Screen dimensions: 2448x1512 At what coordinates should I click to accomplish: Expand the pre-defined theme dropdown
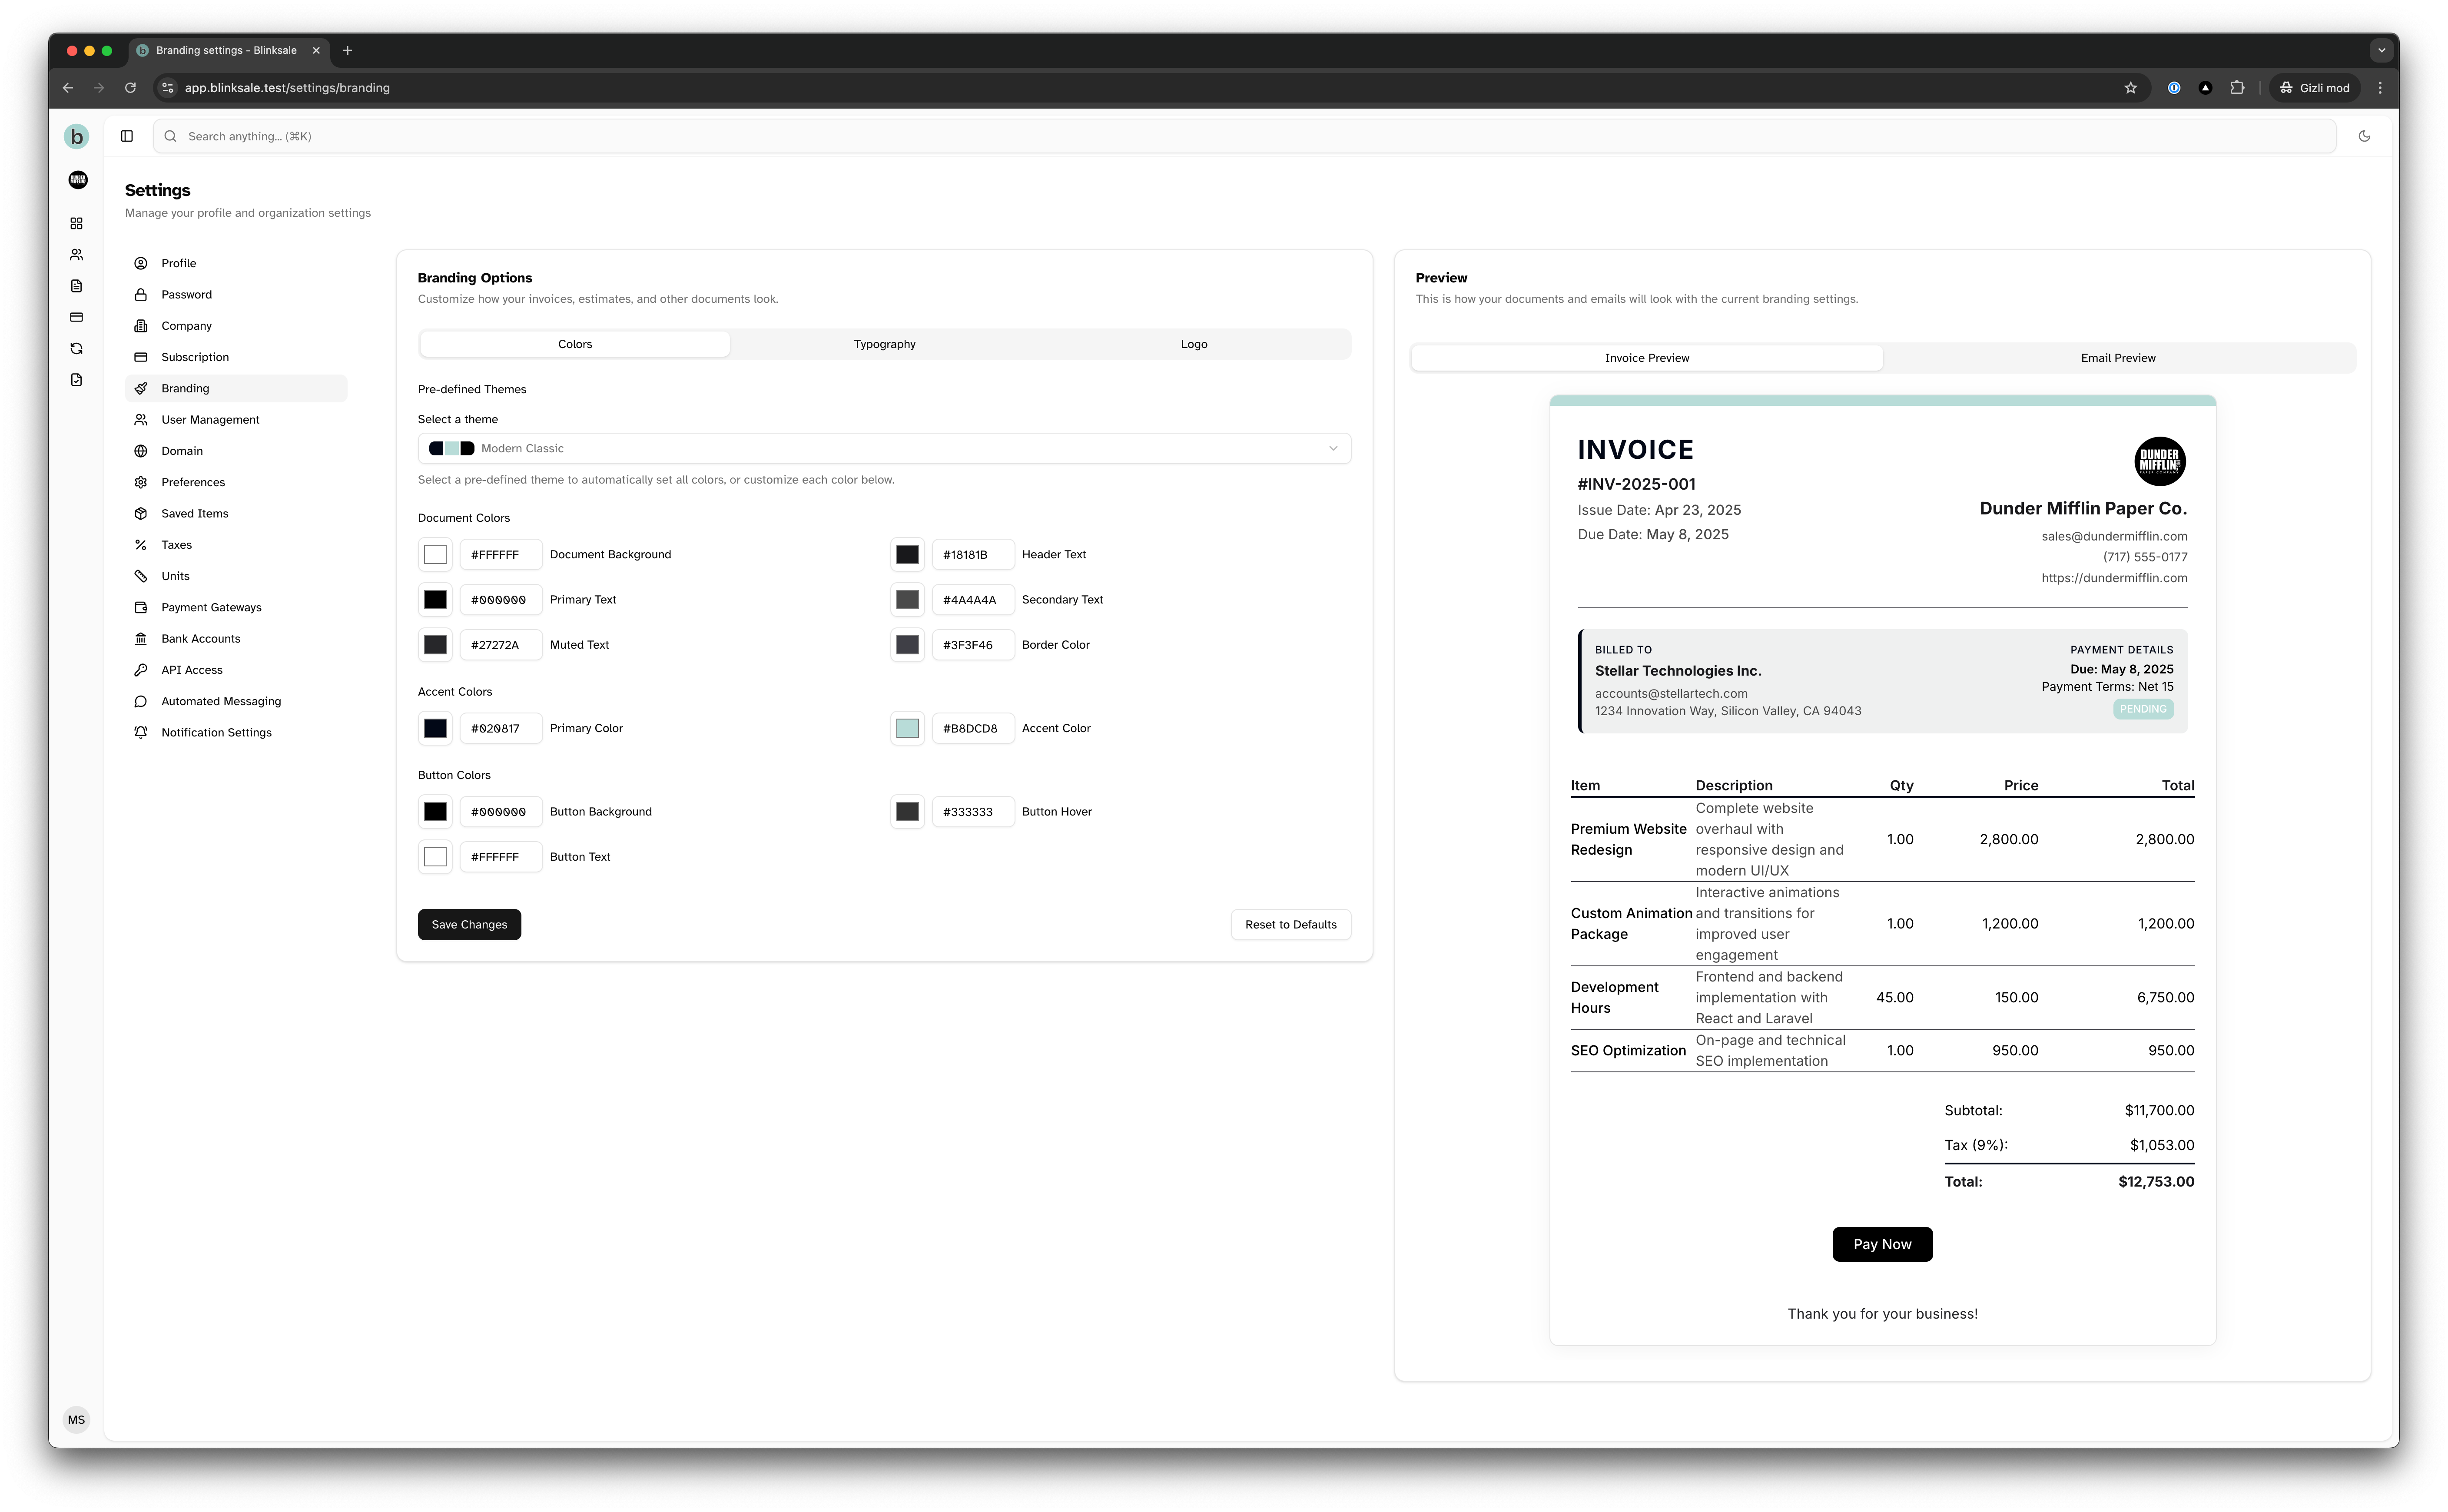pyautogui.click(x=1333, y=448)
